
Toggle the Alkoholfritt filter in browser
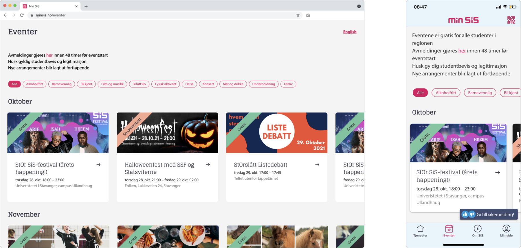click(x=34, y=84)
